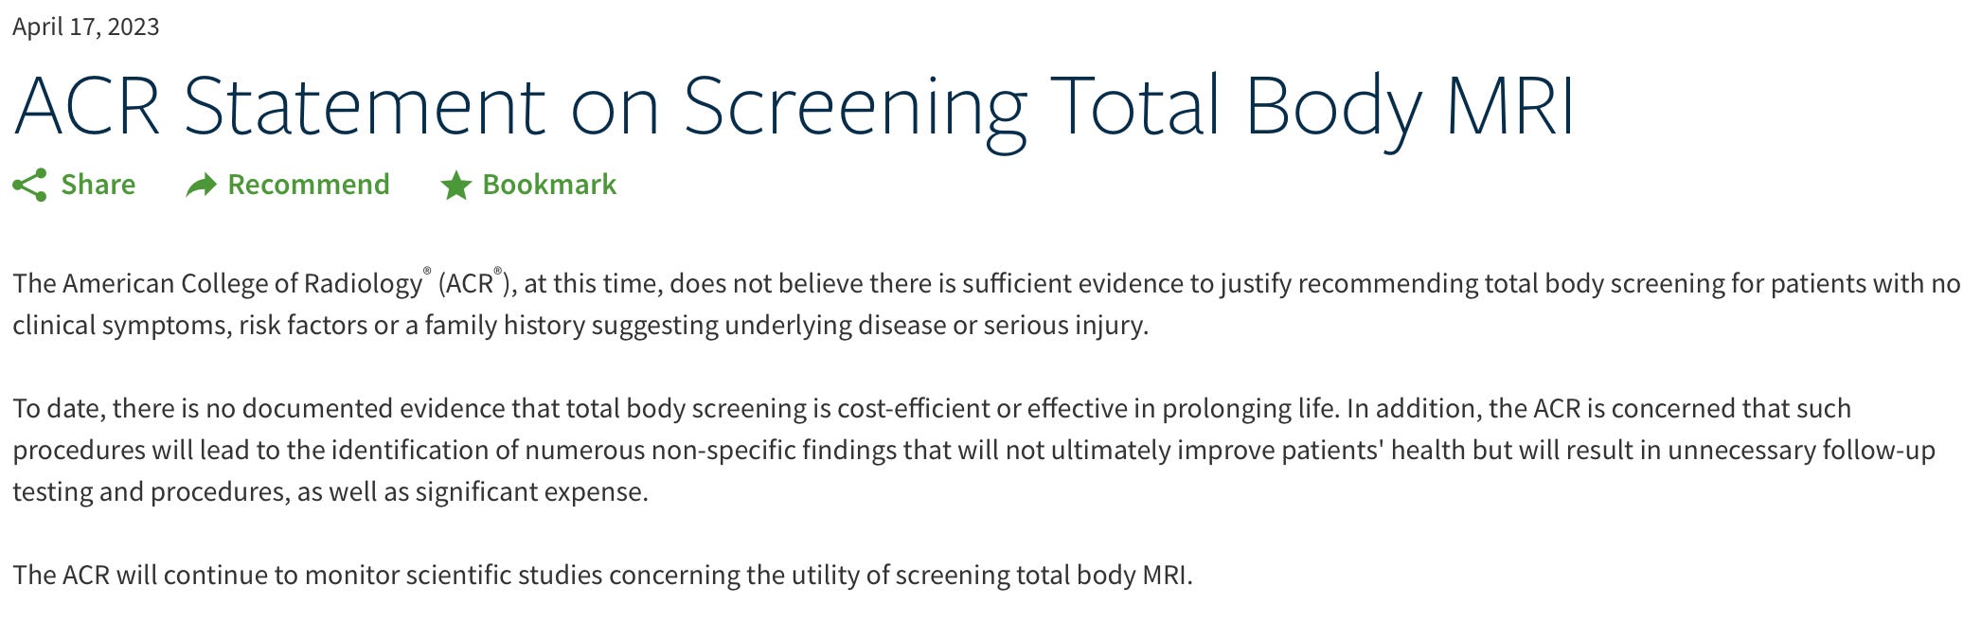Click the April 17, 2023 date text
The image size is (1981, 621).
tap(85, 27)
